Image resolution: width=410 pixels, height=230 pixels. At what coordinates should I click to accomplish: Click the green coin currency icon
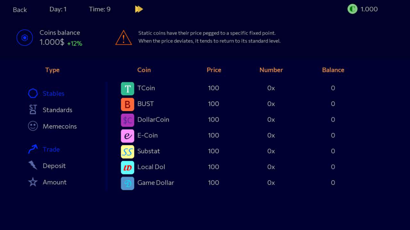pyautogui.click(x=352, y=9)
